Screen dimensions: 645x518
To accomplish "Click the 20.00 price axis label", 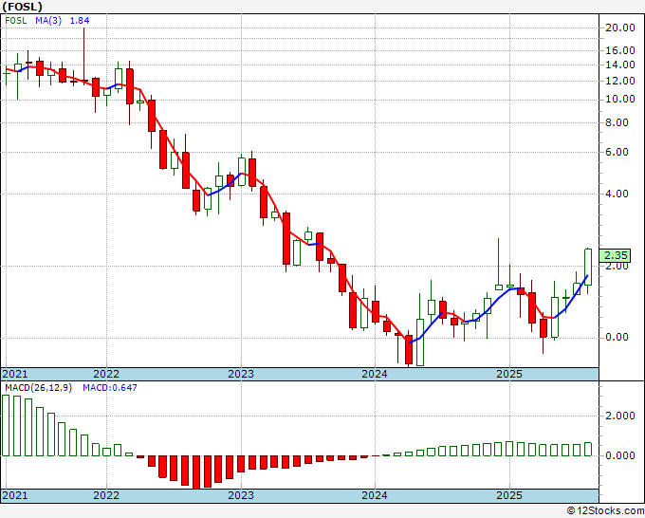I will pyautogui.click(x=620, y=28).
